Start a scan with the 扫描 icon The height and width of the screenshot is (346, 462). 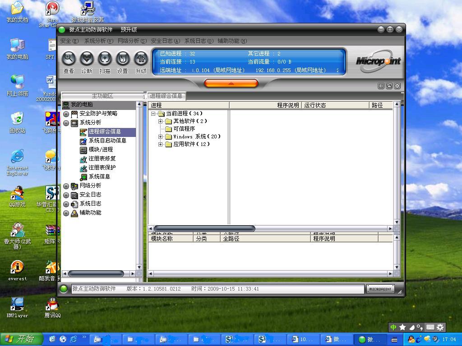(105, 59)
